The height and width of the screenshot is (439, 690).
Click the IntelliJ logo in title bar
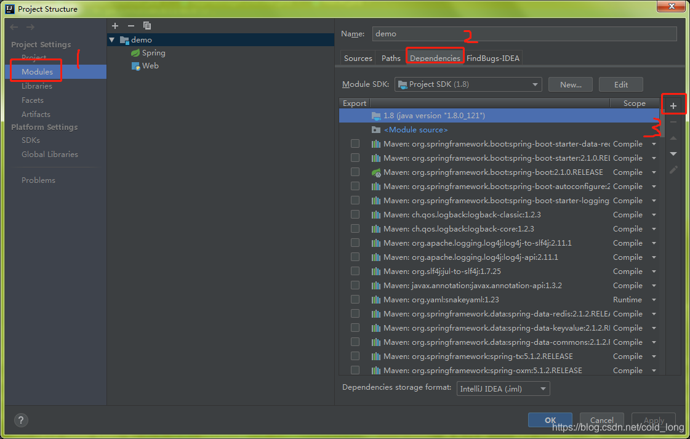(10, 9)
